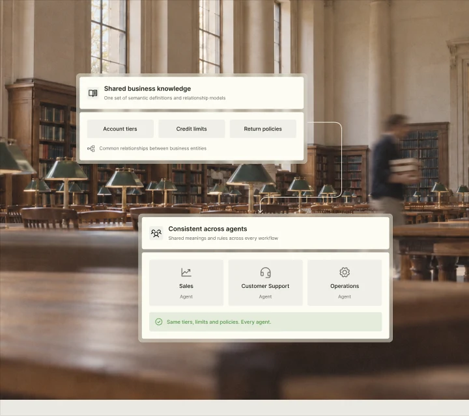Click the agents group icon beside Consistent across agents

(156, 233)
